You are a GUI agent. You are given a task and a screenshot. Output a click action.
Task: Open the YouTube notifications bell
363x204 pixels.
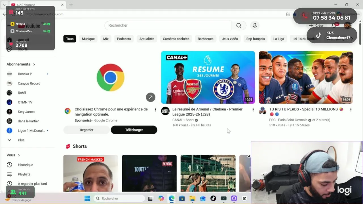click(x=334, y=25)
